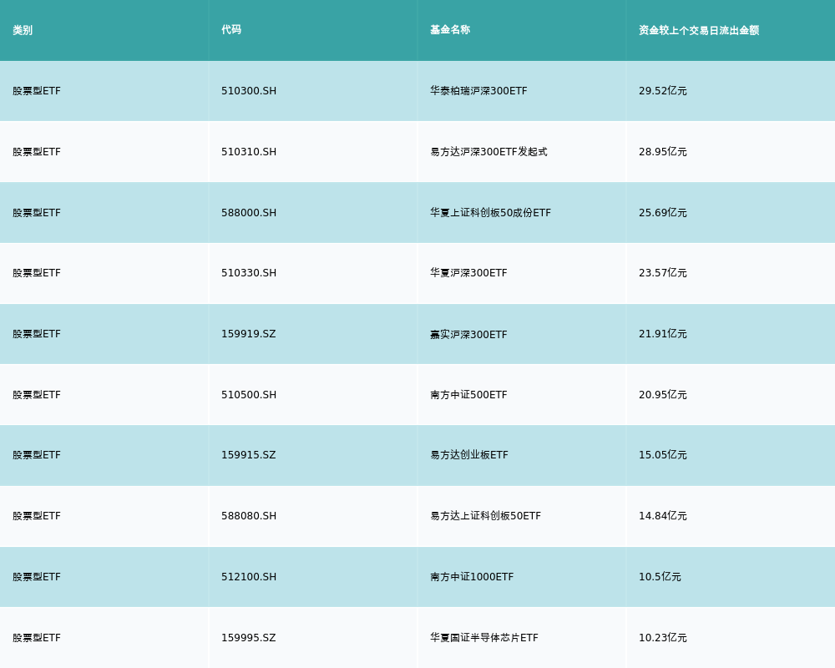The width and height of the screenshot is (835, 668).
Task: Click the 华夏国证半导体芯片ETF name cell
Action: point(484,638)
